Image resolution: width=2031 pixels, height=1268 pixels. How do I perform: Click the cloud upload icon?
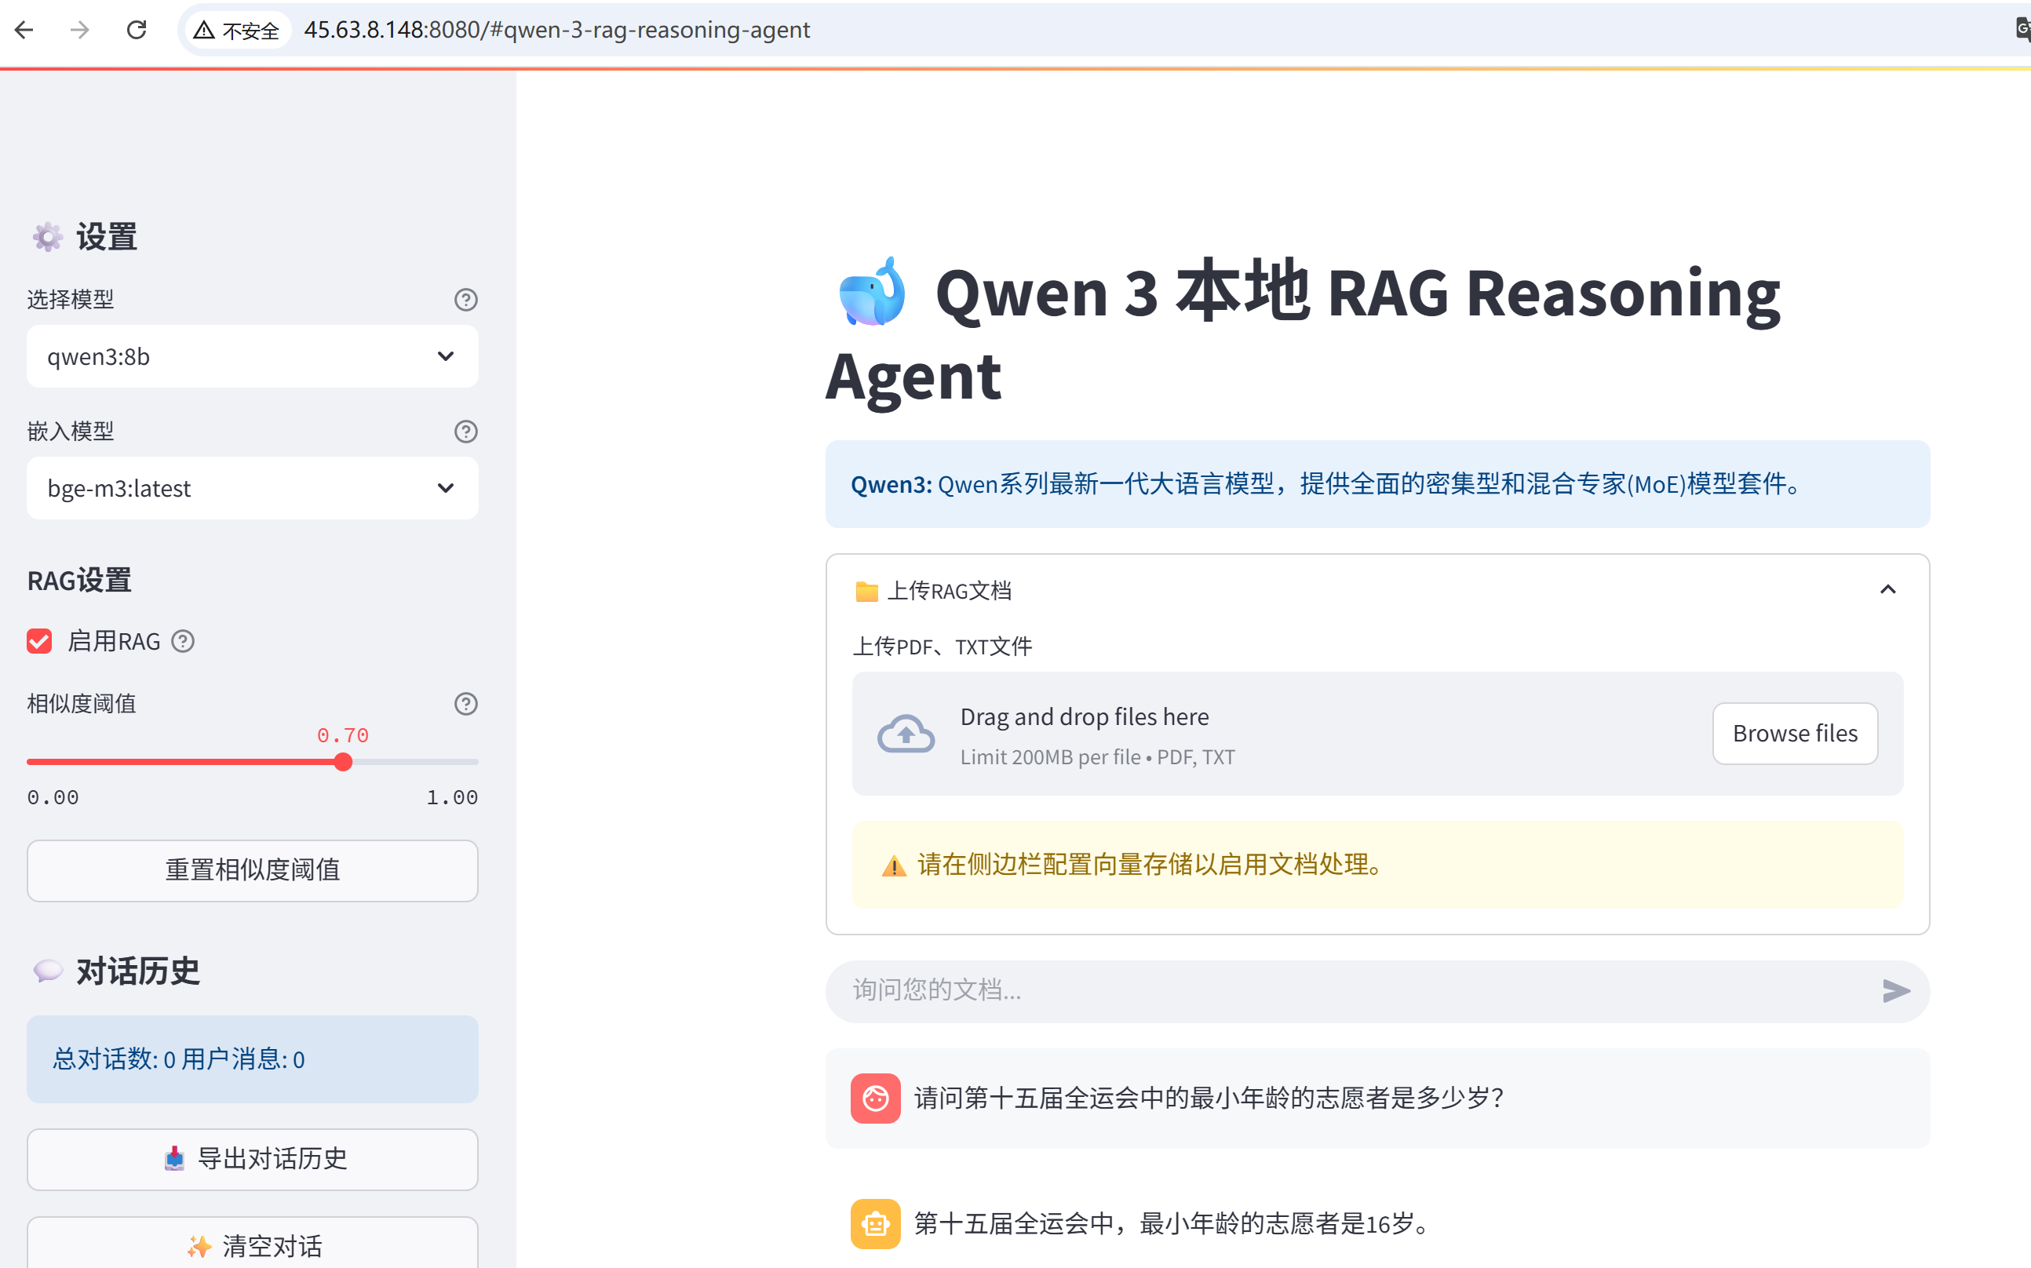[x=906, y=734]
